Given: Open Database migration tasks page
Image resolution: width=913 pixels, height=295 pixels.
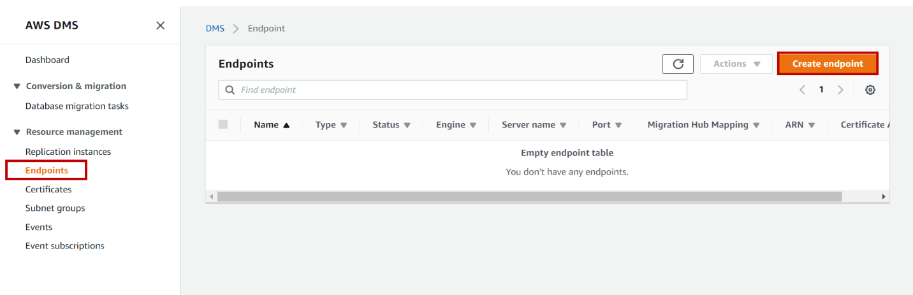Looking at the screenshot, I should [77, 106].
